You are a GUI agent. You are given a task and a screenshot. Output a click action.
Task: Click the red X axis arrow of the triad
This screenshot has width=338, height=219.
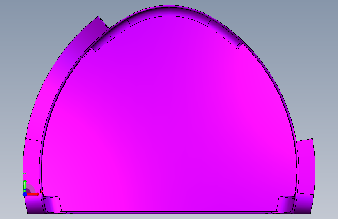pos(33,194)
